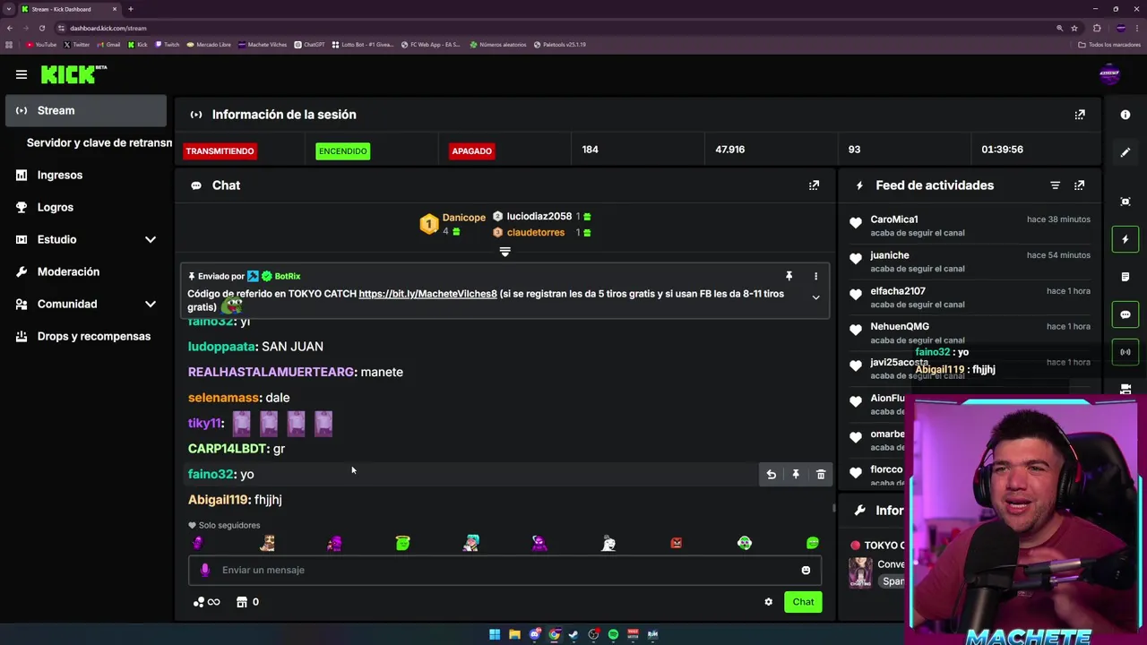Open the hamburger menu beside the Kick logo

coord(22,75)
